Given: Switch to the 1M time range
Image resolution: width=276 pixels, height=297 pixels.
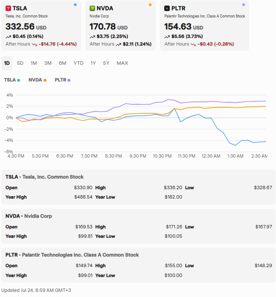Looking at the screenshot, I should 34,63.
